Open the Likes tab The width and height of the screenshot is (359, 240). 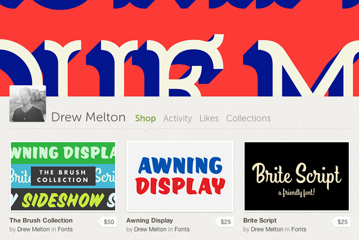point(209,118)
